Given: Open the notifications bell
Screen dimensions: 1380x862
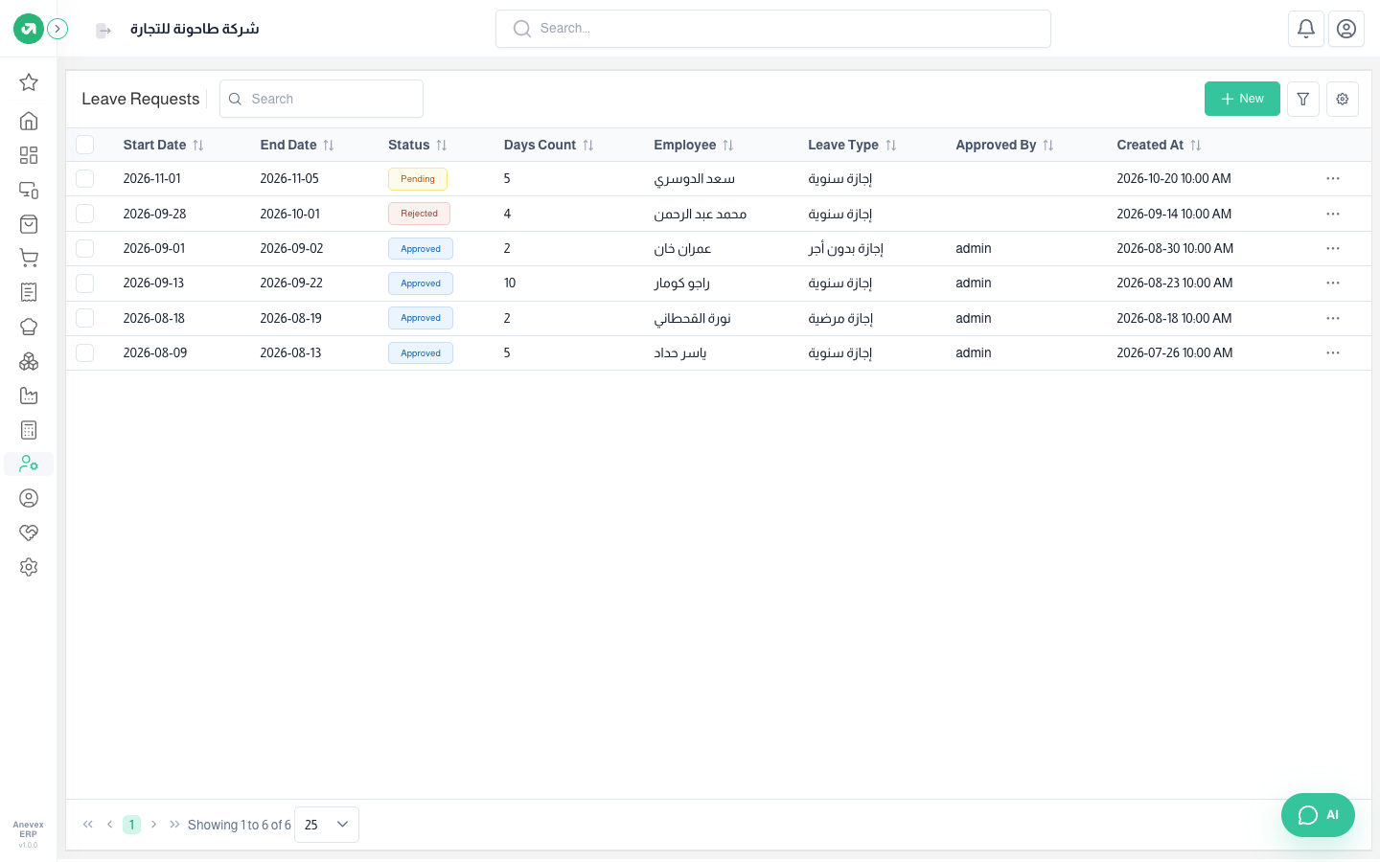Looking at the screenshot, I should [x=1306, y=29].
